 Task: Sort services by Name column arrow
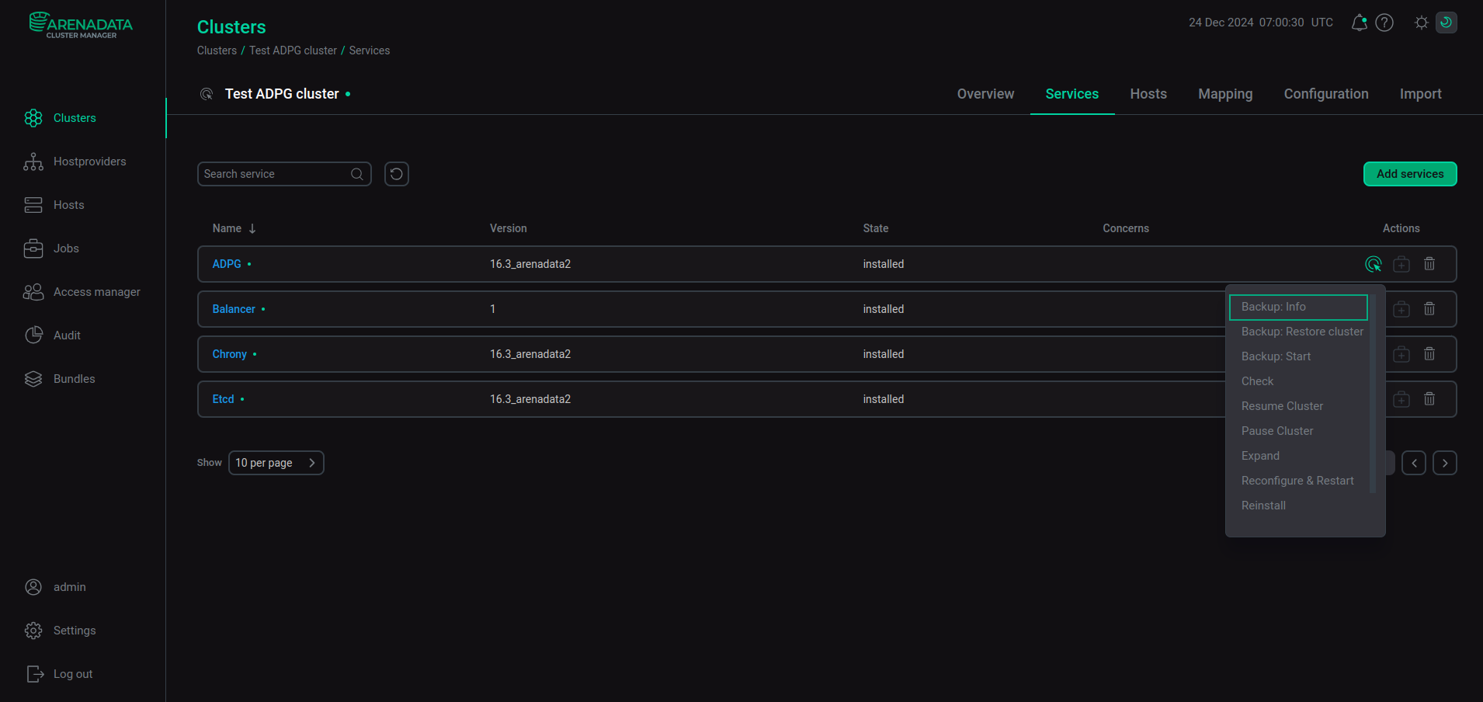pos(252,228)
